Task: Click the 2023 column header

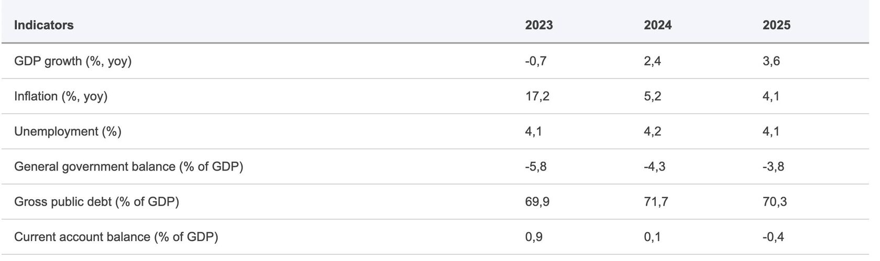Action: tap(538, 25)
